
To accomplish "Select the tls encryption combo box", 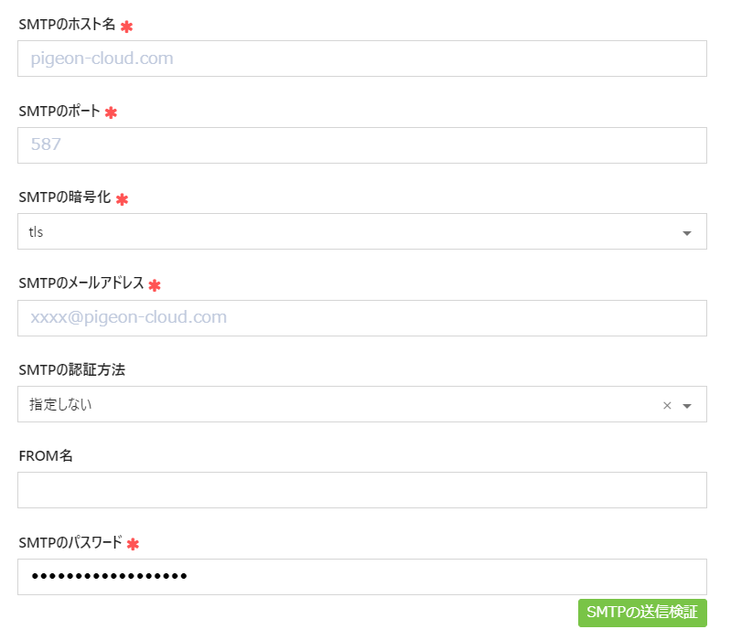I will click(x=362, y=231).
